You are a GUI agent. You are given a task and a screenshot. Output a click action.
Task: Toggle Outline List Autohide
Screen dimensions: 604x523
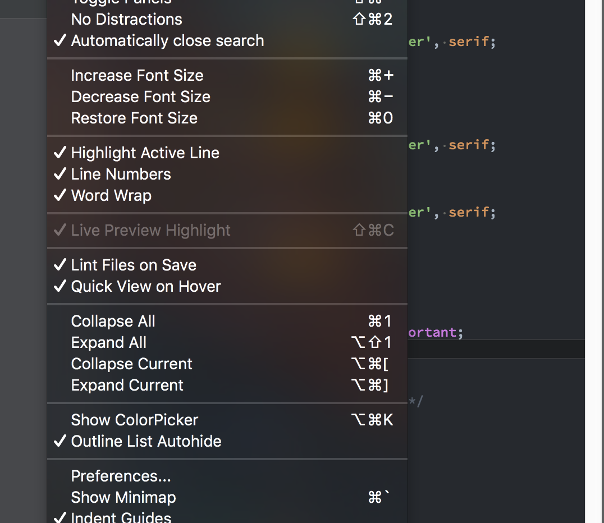pos(146,441)
